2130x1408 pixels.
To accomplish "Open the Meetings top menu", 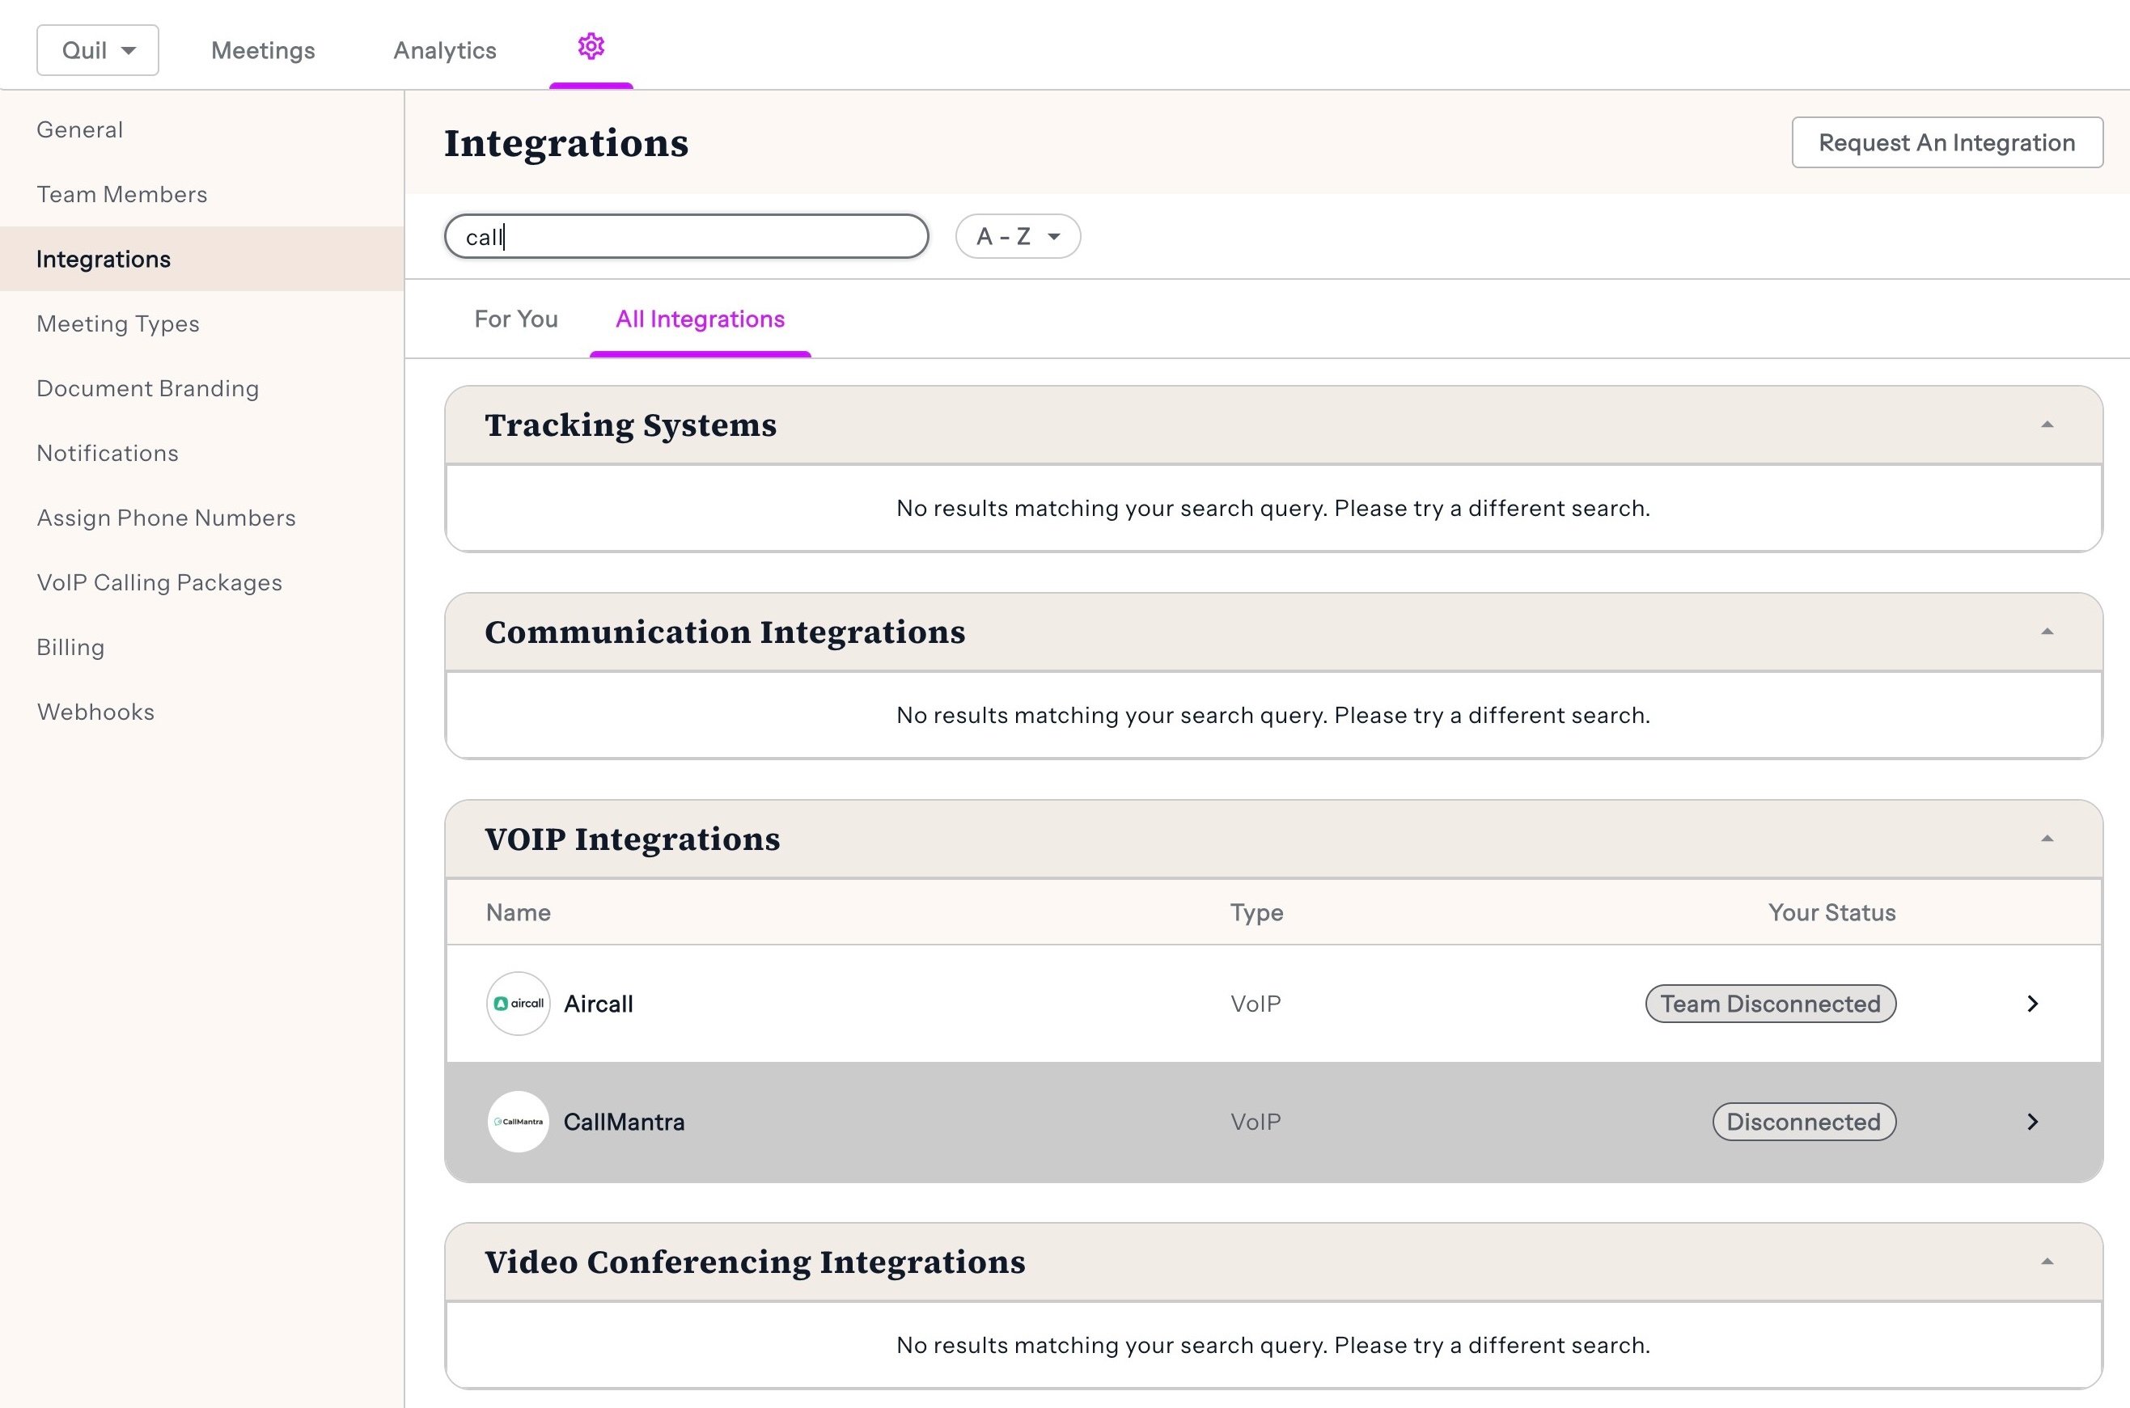I will [x=263, y=50].
